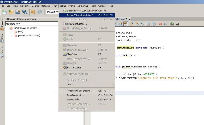204x125 pixels.
Task: Close the NewJApplet.java editor tab
Action: [130, 19]
